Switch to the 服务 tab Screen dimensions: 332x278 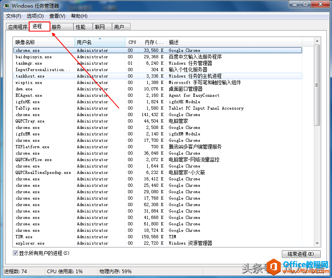(61, 27)
